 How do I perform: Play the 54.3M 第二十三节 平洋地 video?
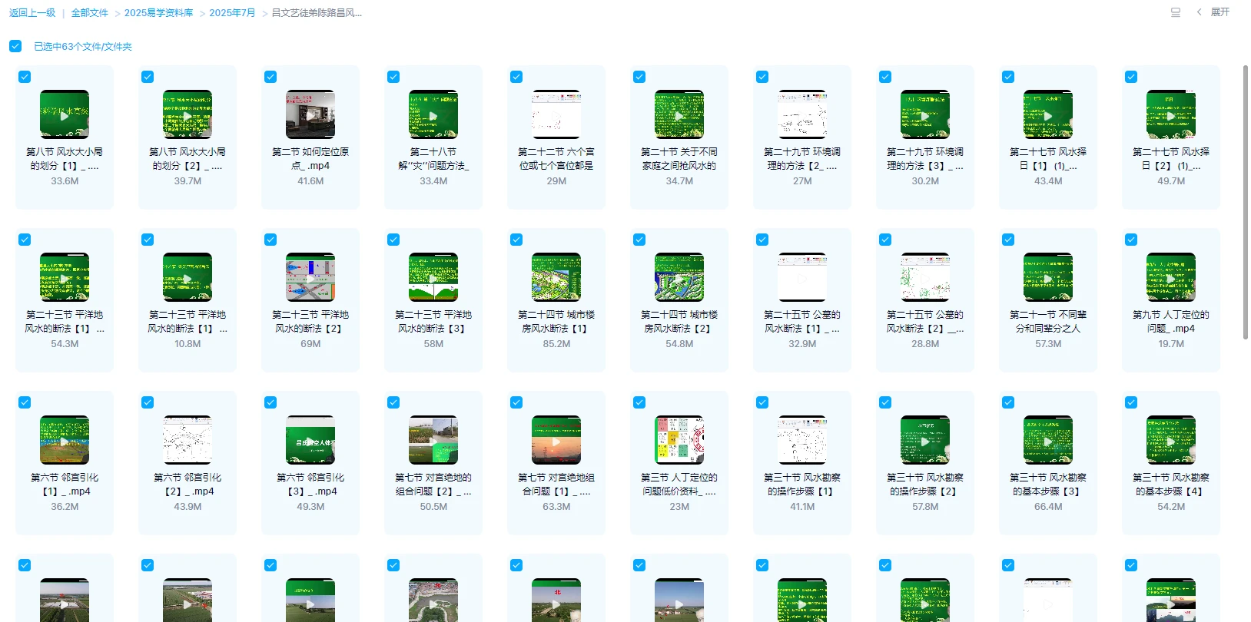click(x=65, y=277)
